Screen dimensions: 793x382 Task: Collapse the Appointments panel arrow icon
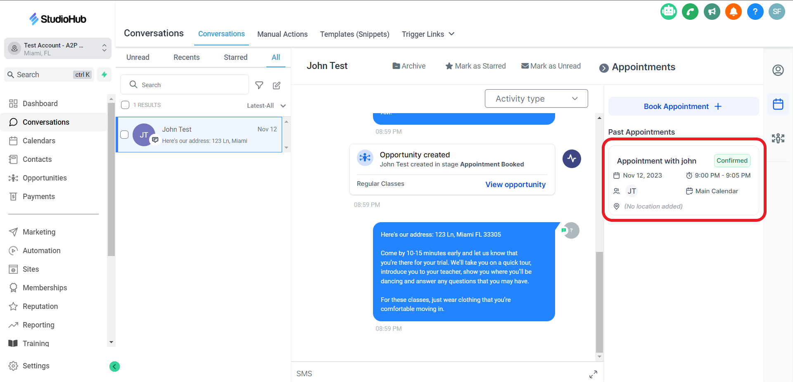604,68
